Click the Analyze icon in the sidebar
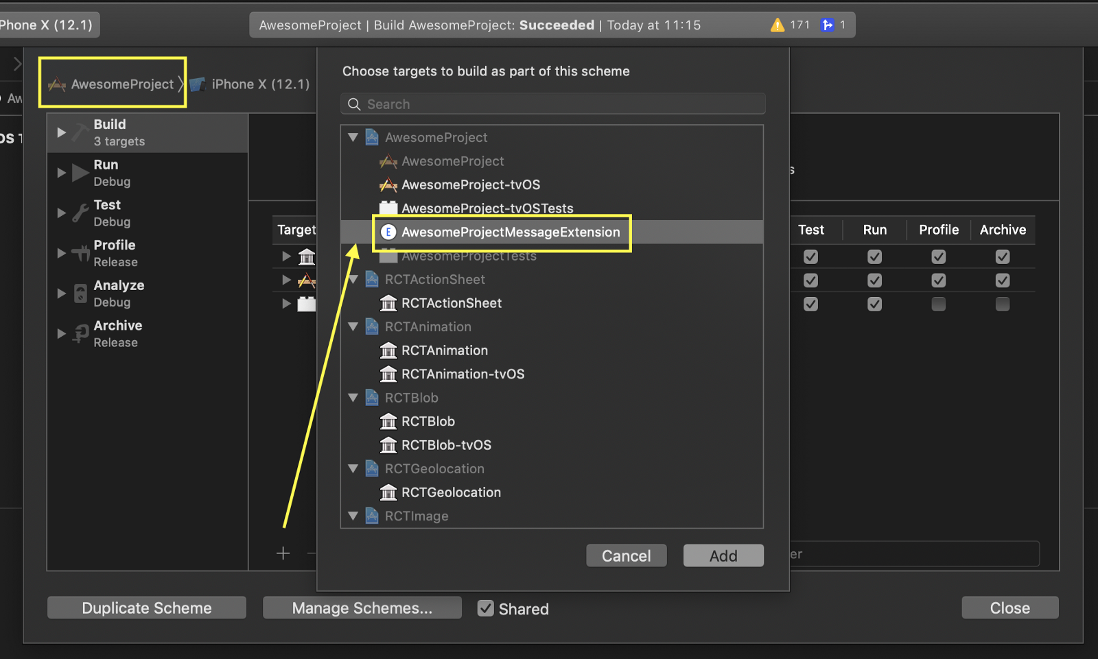This screenshot has height=659, width=1098. point(80,293)
